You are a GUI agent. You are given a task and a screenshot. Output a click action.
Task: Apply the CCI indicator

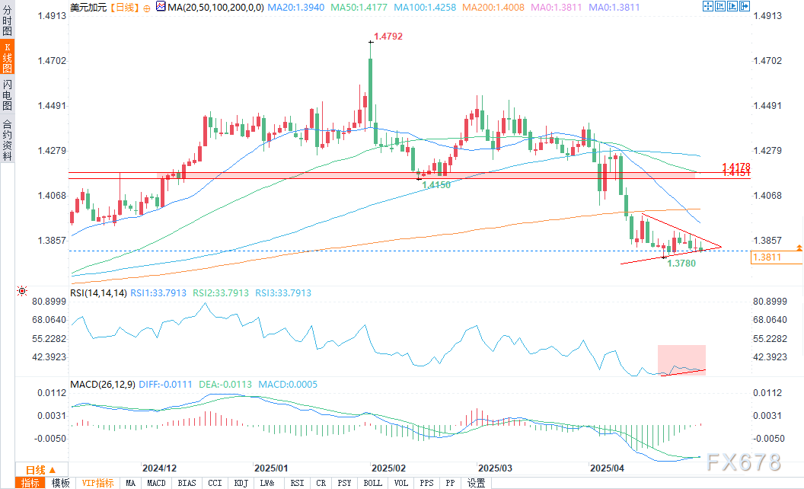215,483
